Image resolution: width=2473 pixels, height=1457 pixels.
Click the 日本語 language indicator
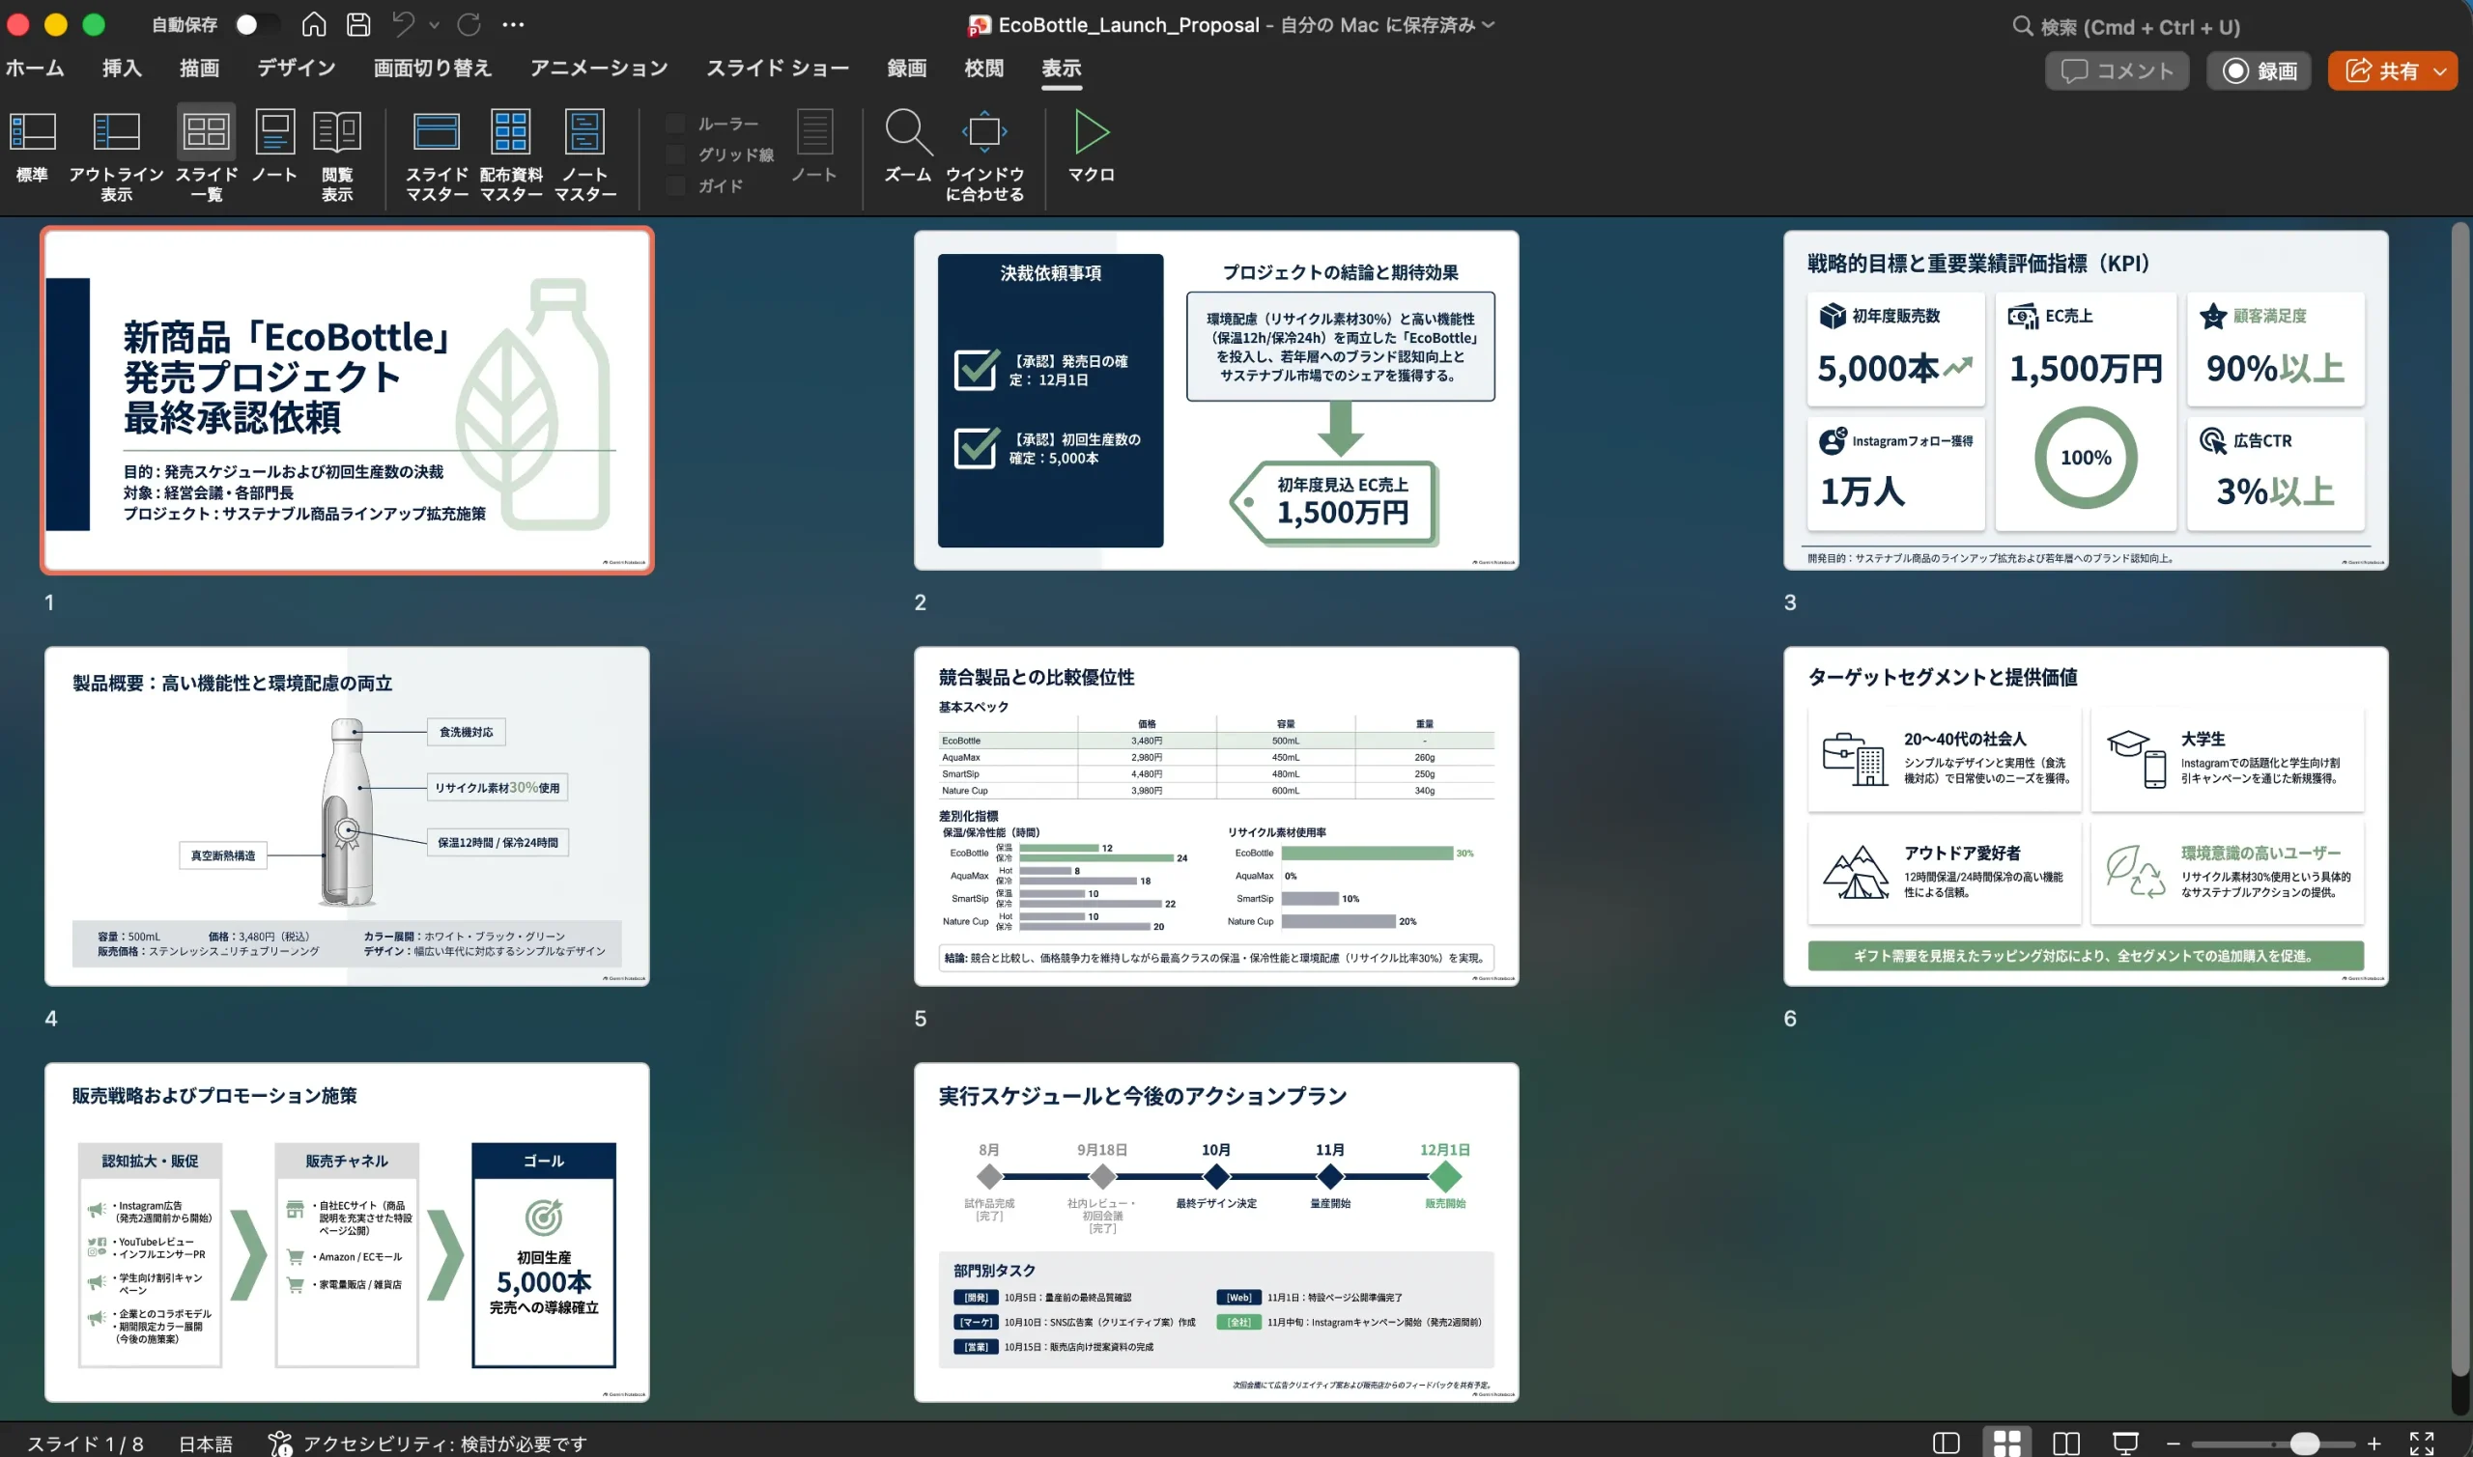coord(205,1443)
